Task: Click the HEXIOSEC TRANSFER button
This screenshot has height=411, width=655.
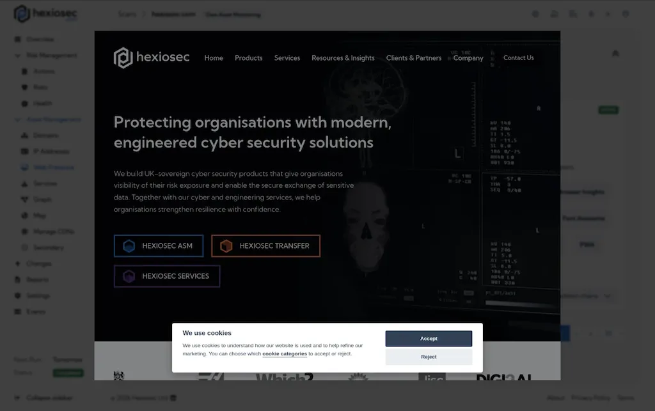Action: click(x=265, y=245)
